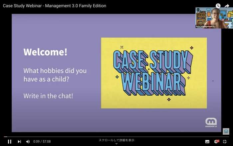The height and width of the screenshot is (146, 233).
Task: Click the speaker name label on webcam
Action: [x=205, y=26]
